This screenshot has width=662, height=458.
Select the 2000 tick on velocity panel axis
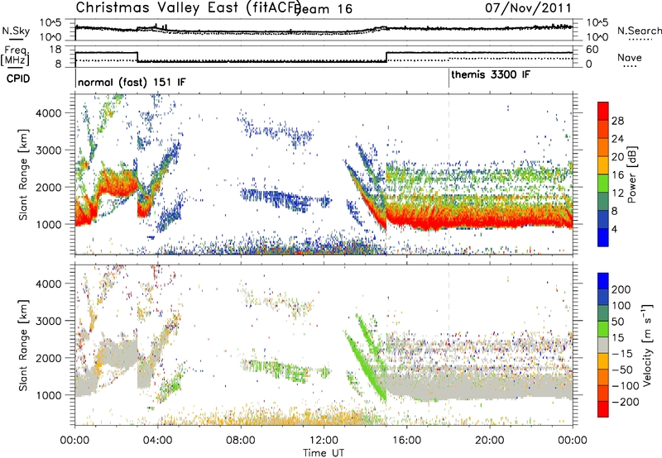[48, 358]
